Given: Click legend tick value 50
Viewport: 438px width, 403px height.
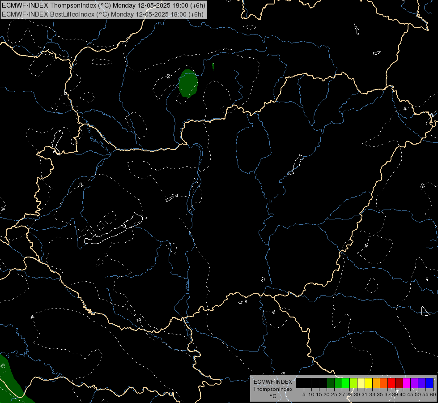Looking at the screenshot, I should (418, 394).
